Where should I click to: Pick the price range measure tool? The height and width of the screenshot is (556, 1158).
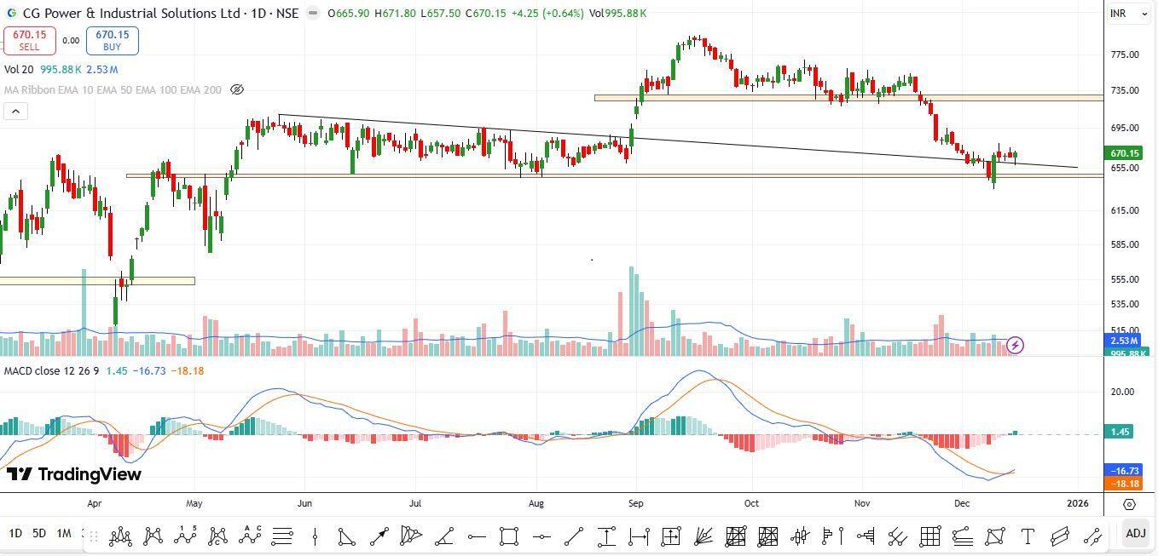606,536
